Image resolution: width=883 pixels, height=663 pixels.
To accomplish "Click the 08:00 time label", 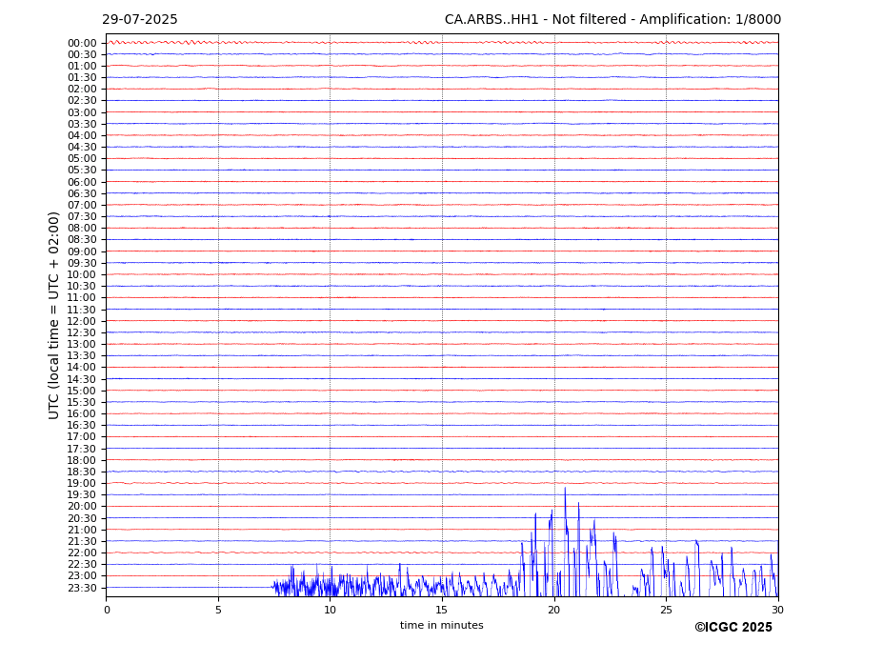I will pyautogui.click(x=82, y=228).
